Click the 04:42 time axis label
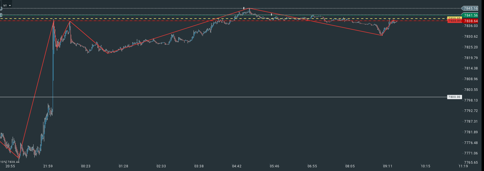Viewport: 484px width, 171px height. pos(237,166)
